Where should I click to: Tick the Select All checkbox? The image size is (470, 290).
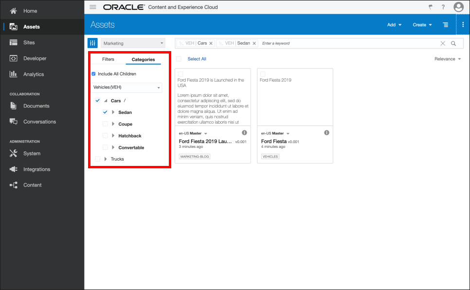point(179,59)
